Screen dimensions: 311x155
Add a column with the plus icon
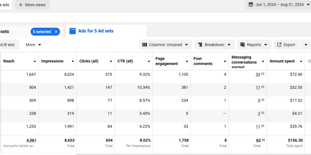click(x=309, y=61)
